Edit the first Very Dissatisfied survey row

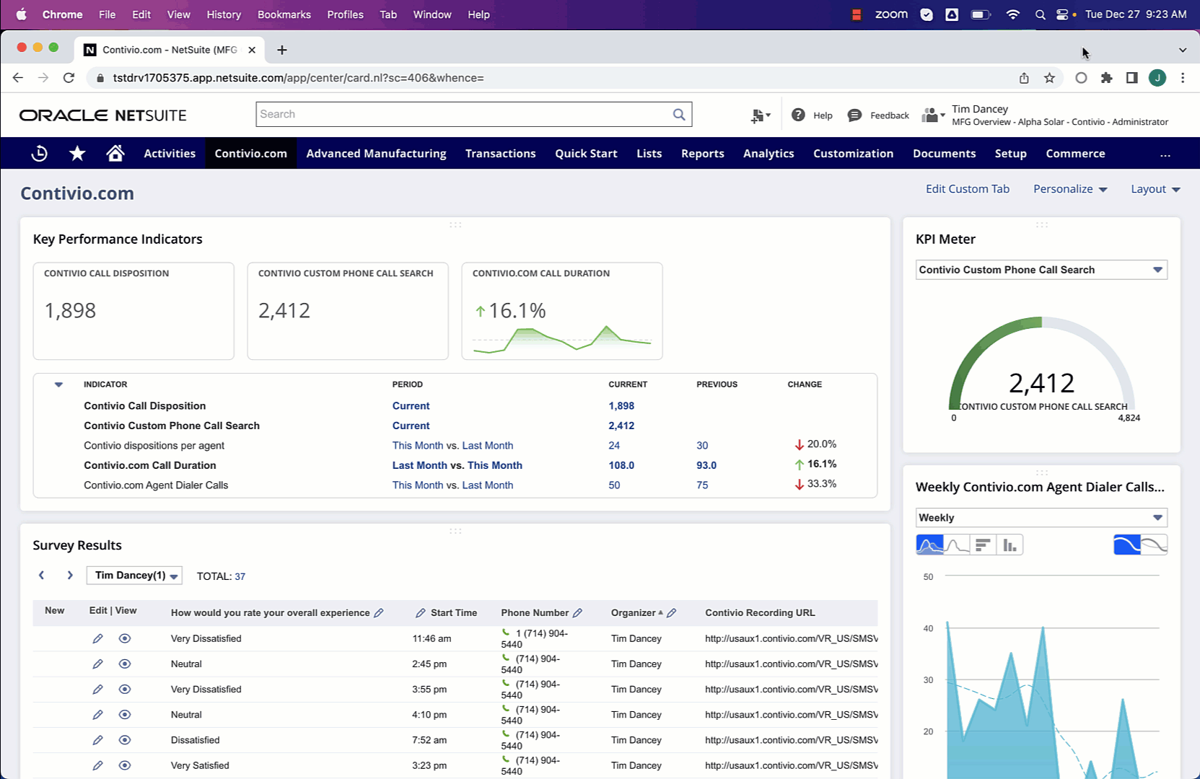point(97,639)
